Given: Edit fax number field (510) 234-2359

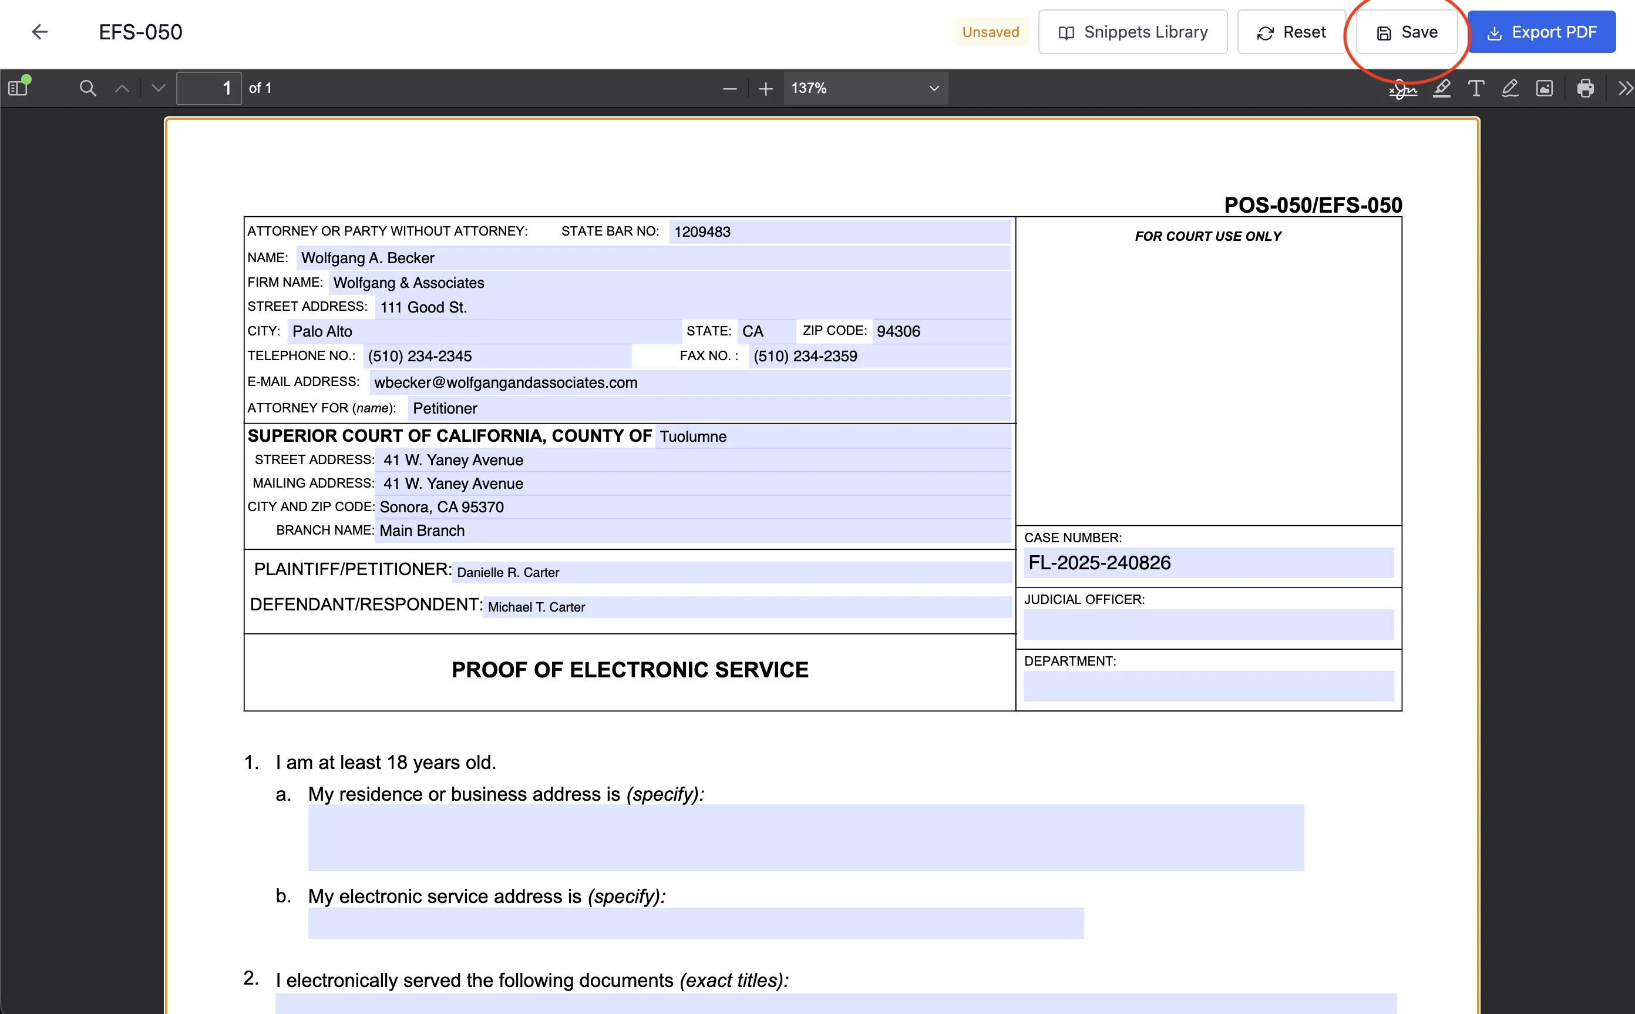Looking at the screenshot, I should point(880,356).
